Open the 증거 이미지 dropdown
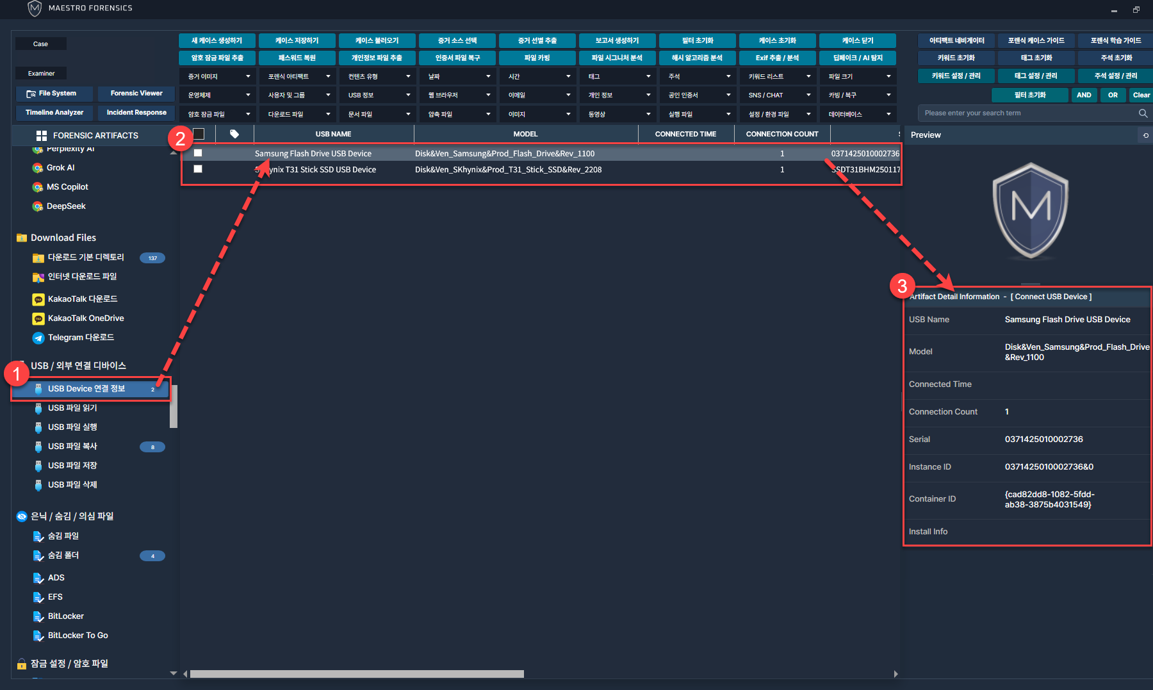 (218, 76)
